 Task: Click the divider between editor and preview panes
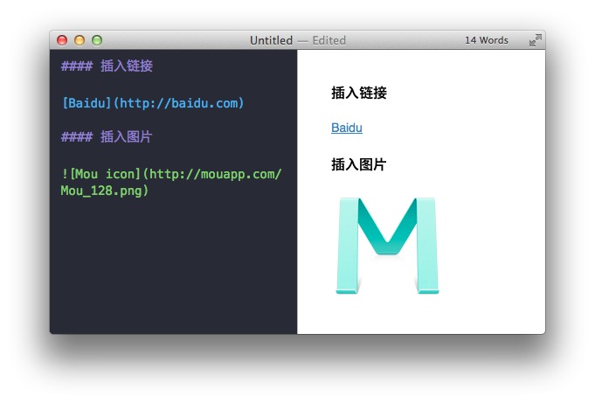tap(297, 192)
